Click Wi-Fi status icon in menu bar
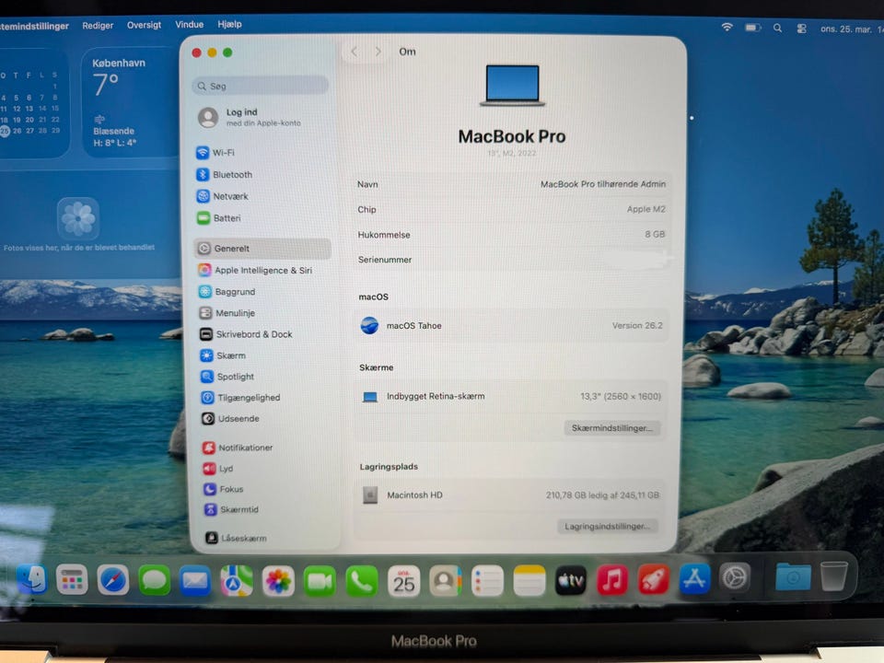Screen dimensions: 884x663 click(727, 27)
